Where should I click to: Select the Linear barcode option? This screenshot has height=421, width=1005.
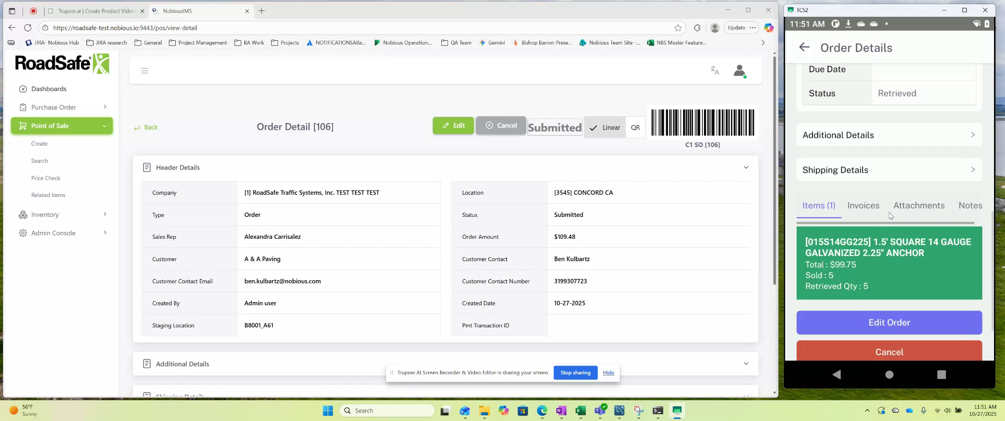point(605,127)
